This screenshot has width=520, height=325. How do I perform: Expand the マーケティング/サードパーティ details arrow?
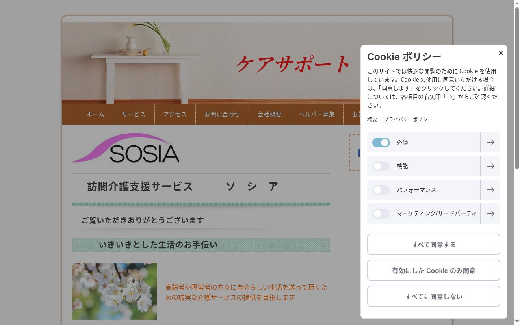[490, 214]
